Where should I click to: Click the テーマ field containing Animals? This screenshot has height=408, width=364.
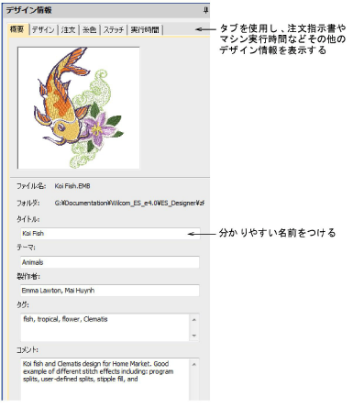point(110,262)
